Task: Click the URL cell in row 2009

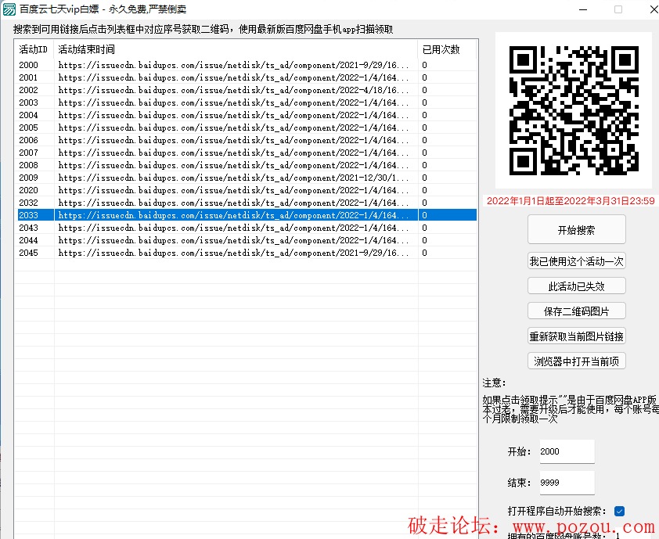Action: coord(236,178)
